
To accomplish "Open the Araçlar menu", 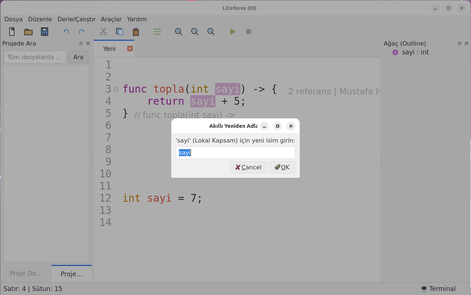I will 111,19.
